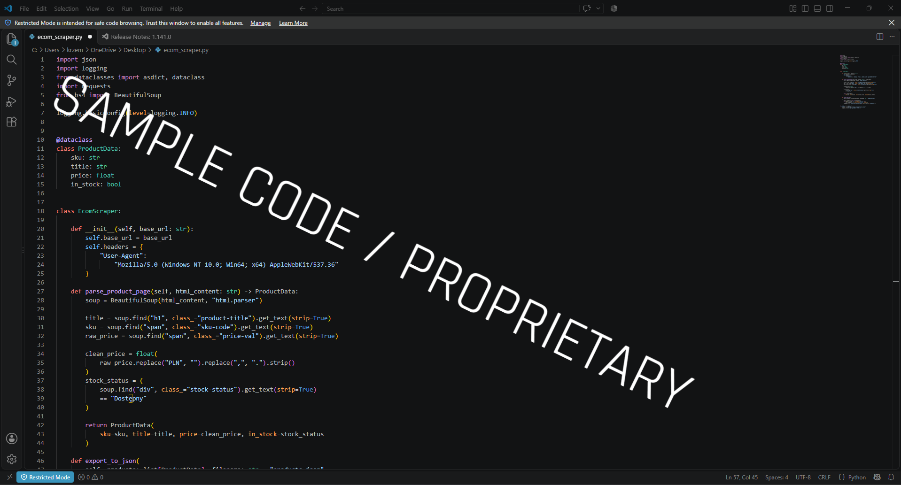Expand the Desktop breadcrumb segment
901x485 pixels.
[x=134, y=50]
